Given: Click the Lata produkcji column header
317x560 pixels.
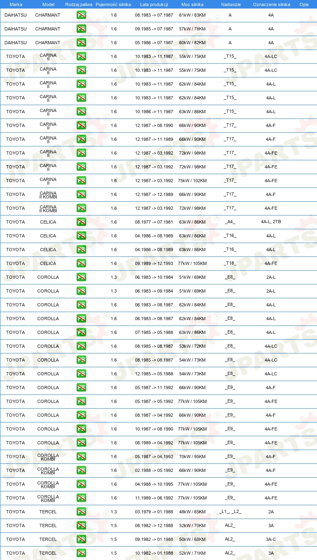Looking at the screenshot, I should pos(154,4).
